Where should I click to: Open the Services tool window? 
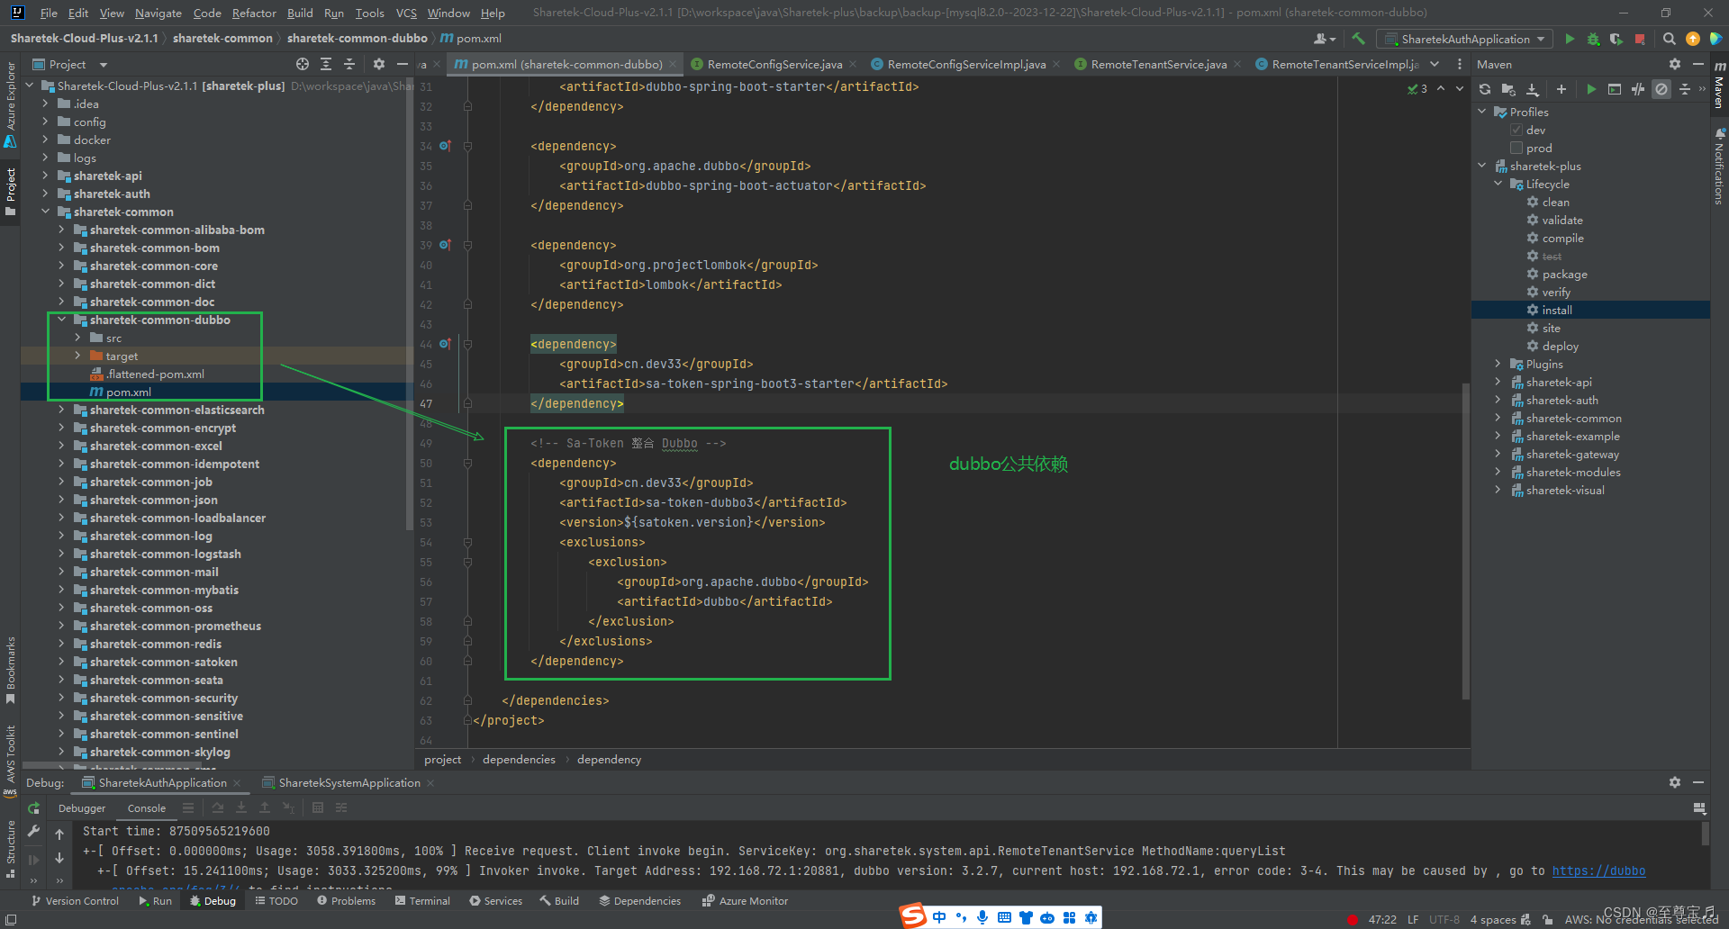pos(495,901)
